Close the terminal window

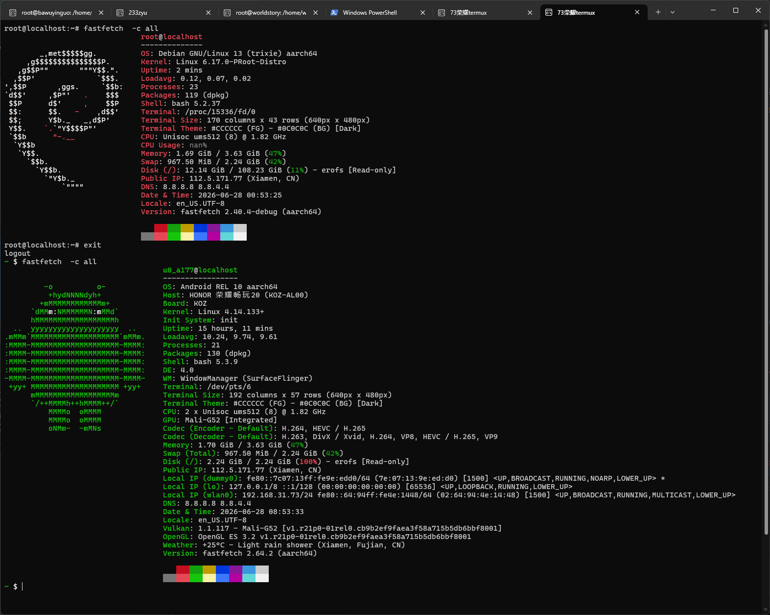coord(758,10)
